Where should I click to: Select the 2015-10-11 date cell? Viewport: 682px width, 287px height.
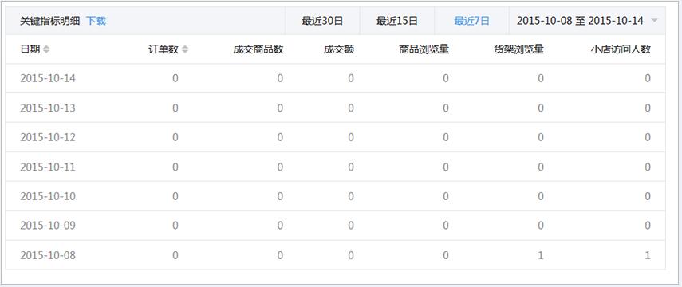click(x=48, y=167)
